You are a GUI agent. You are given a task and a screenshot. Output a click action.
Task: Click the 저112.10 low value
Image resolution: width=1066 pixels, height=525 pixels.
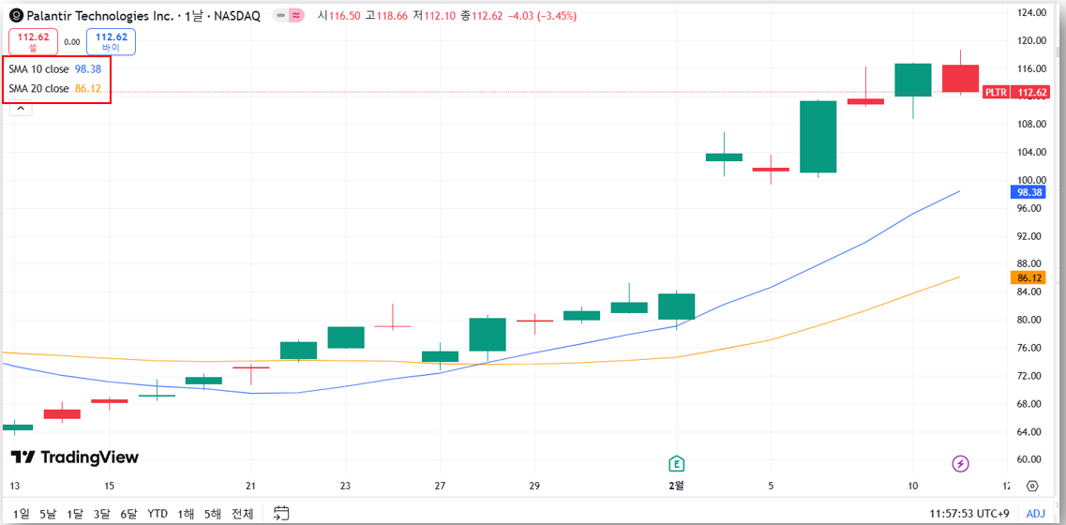click(435, 16)
